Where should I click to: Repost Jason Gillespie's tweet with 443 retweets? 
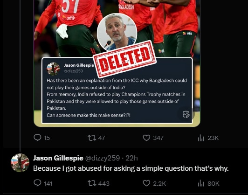(x=98, y=183)
